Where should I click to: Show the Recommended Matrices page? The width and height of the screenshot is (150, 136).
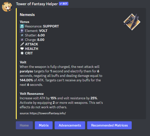109,125
